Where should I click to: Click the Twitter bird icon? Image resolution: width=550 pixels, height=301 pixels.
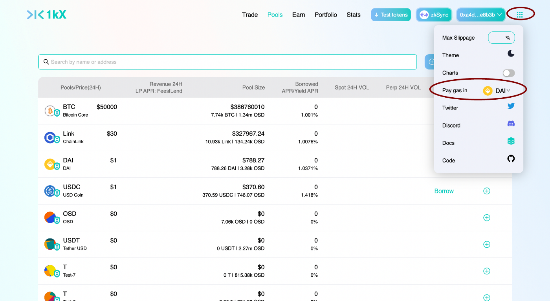pyautogui.click(x=511, y=106)
